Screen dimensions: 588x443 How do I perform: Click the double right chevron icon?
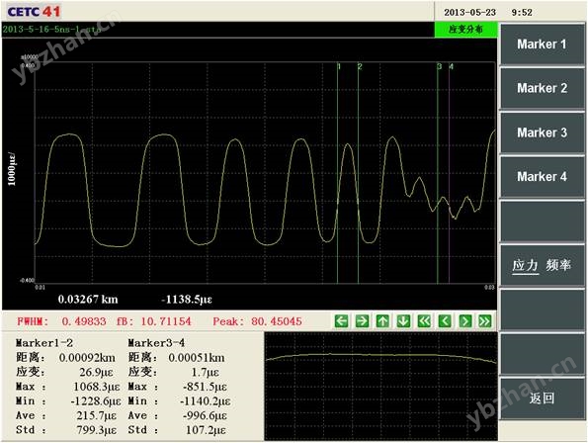tap(485, 321)
